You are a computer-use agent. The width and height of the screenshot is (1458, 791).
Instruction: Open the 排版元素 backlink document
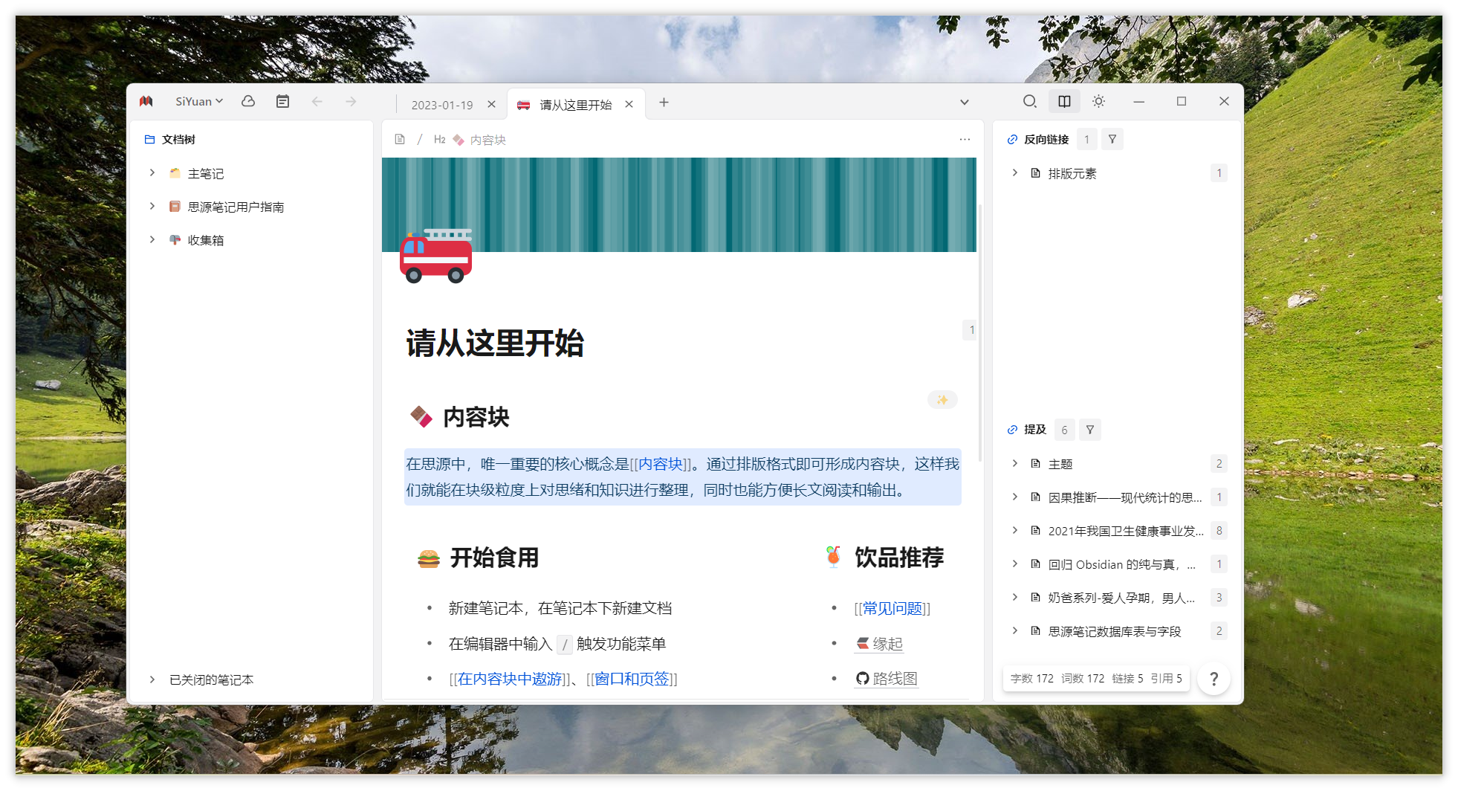click(x=1072, y=174)
